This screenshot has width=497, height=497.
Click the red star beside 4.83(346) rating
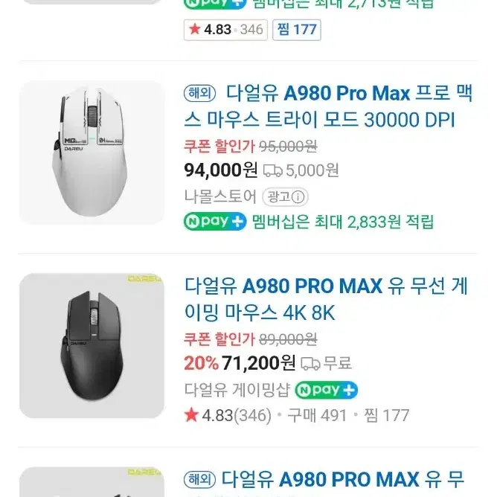(191, 415)
